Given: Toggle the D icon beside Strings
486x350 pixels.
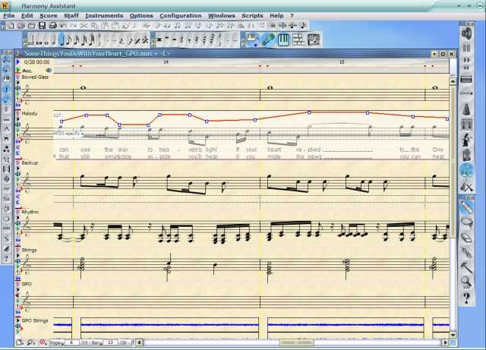Looking at the screenshot, I should point(17,250).
